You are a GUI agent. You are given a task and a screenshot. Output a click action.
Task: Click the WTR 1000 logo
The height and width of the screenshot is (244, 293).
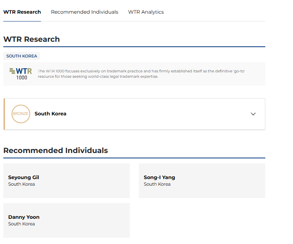(x=21, y=74)
